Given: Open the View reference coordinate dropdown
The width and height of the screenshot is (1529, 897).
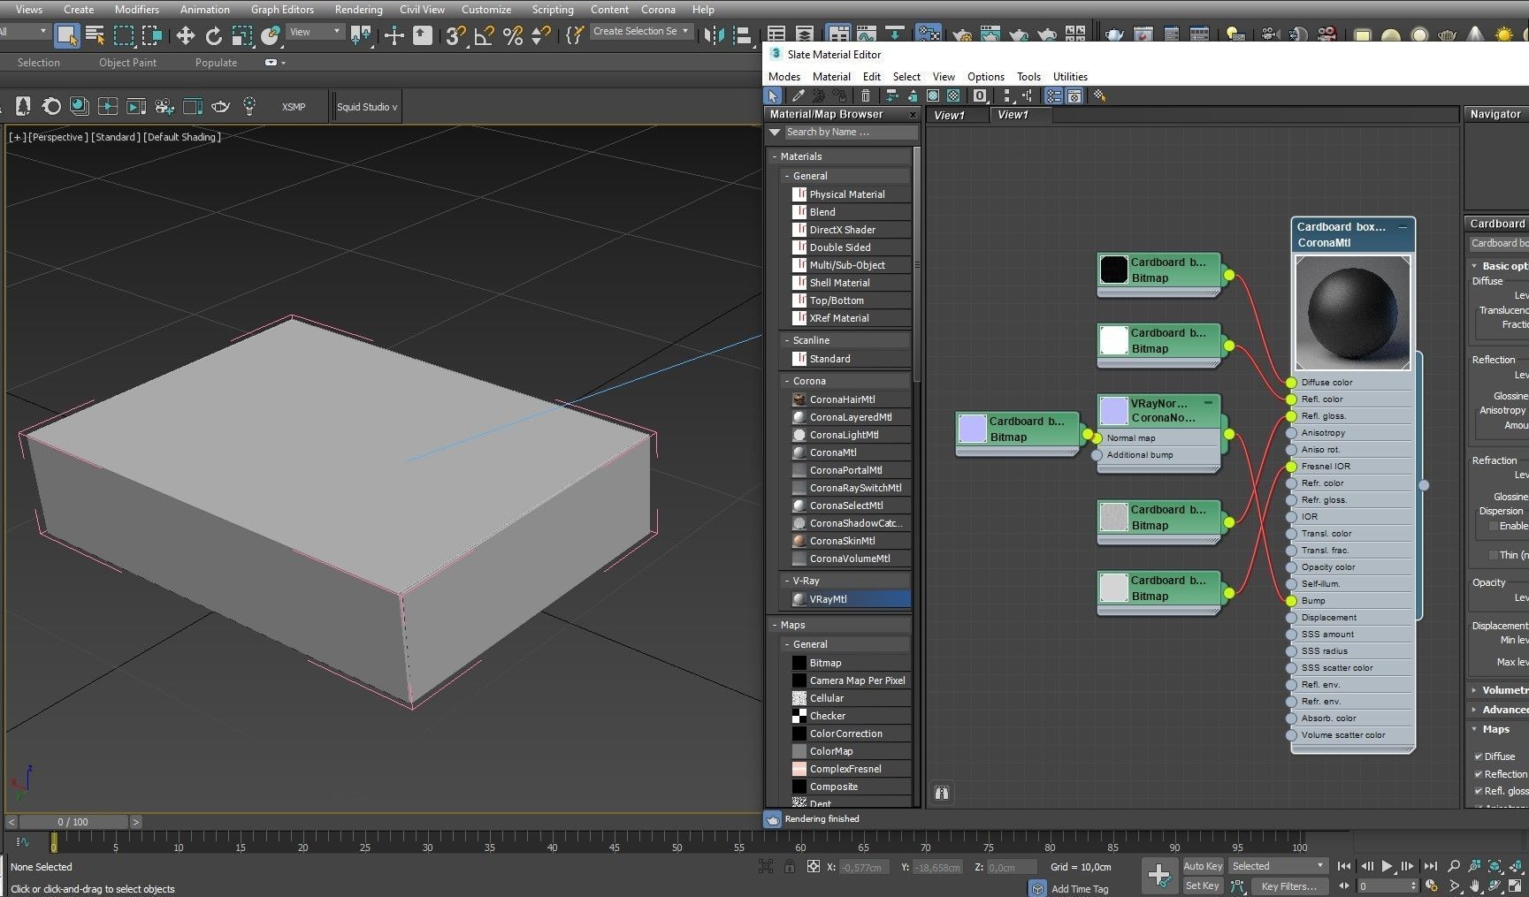Looking at the screenshot, I should pyautogui.click(x=315, y=32).
